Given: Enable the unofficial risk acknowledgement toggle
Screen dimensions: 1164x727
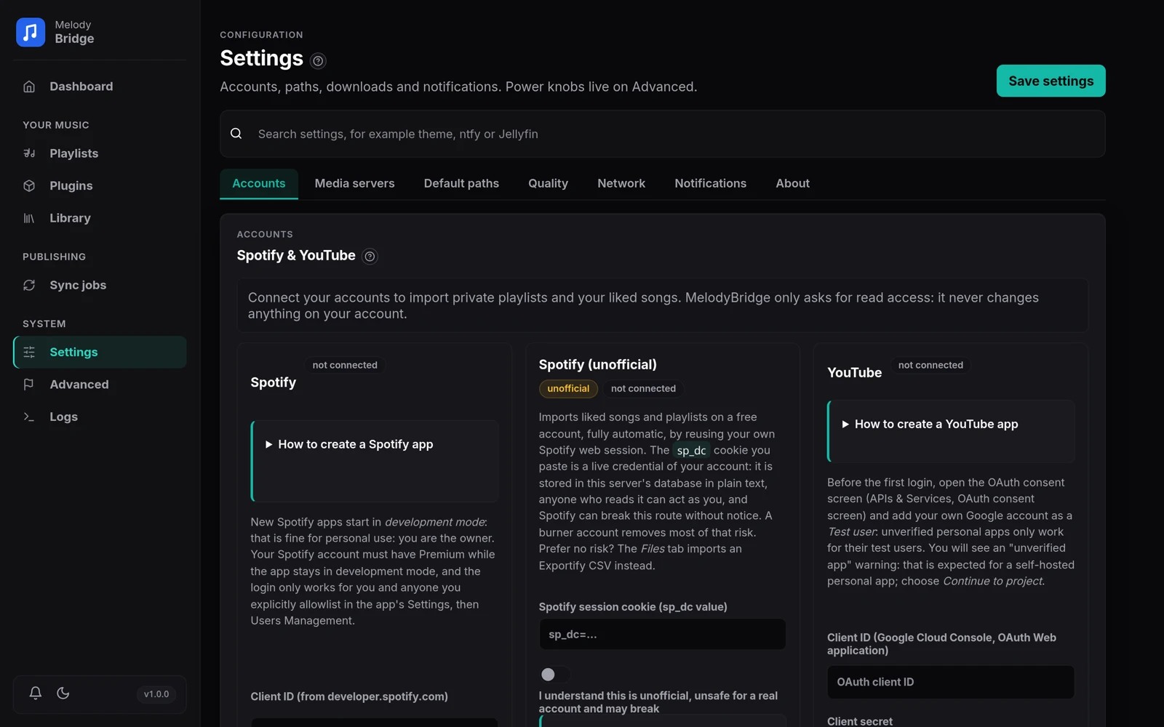Looking at the screenshot, I should coord(554,675).
